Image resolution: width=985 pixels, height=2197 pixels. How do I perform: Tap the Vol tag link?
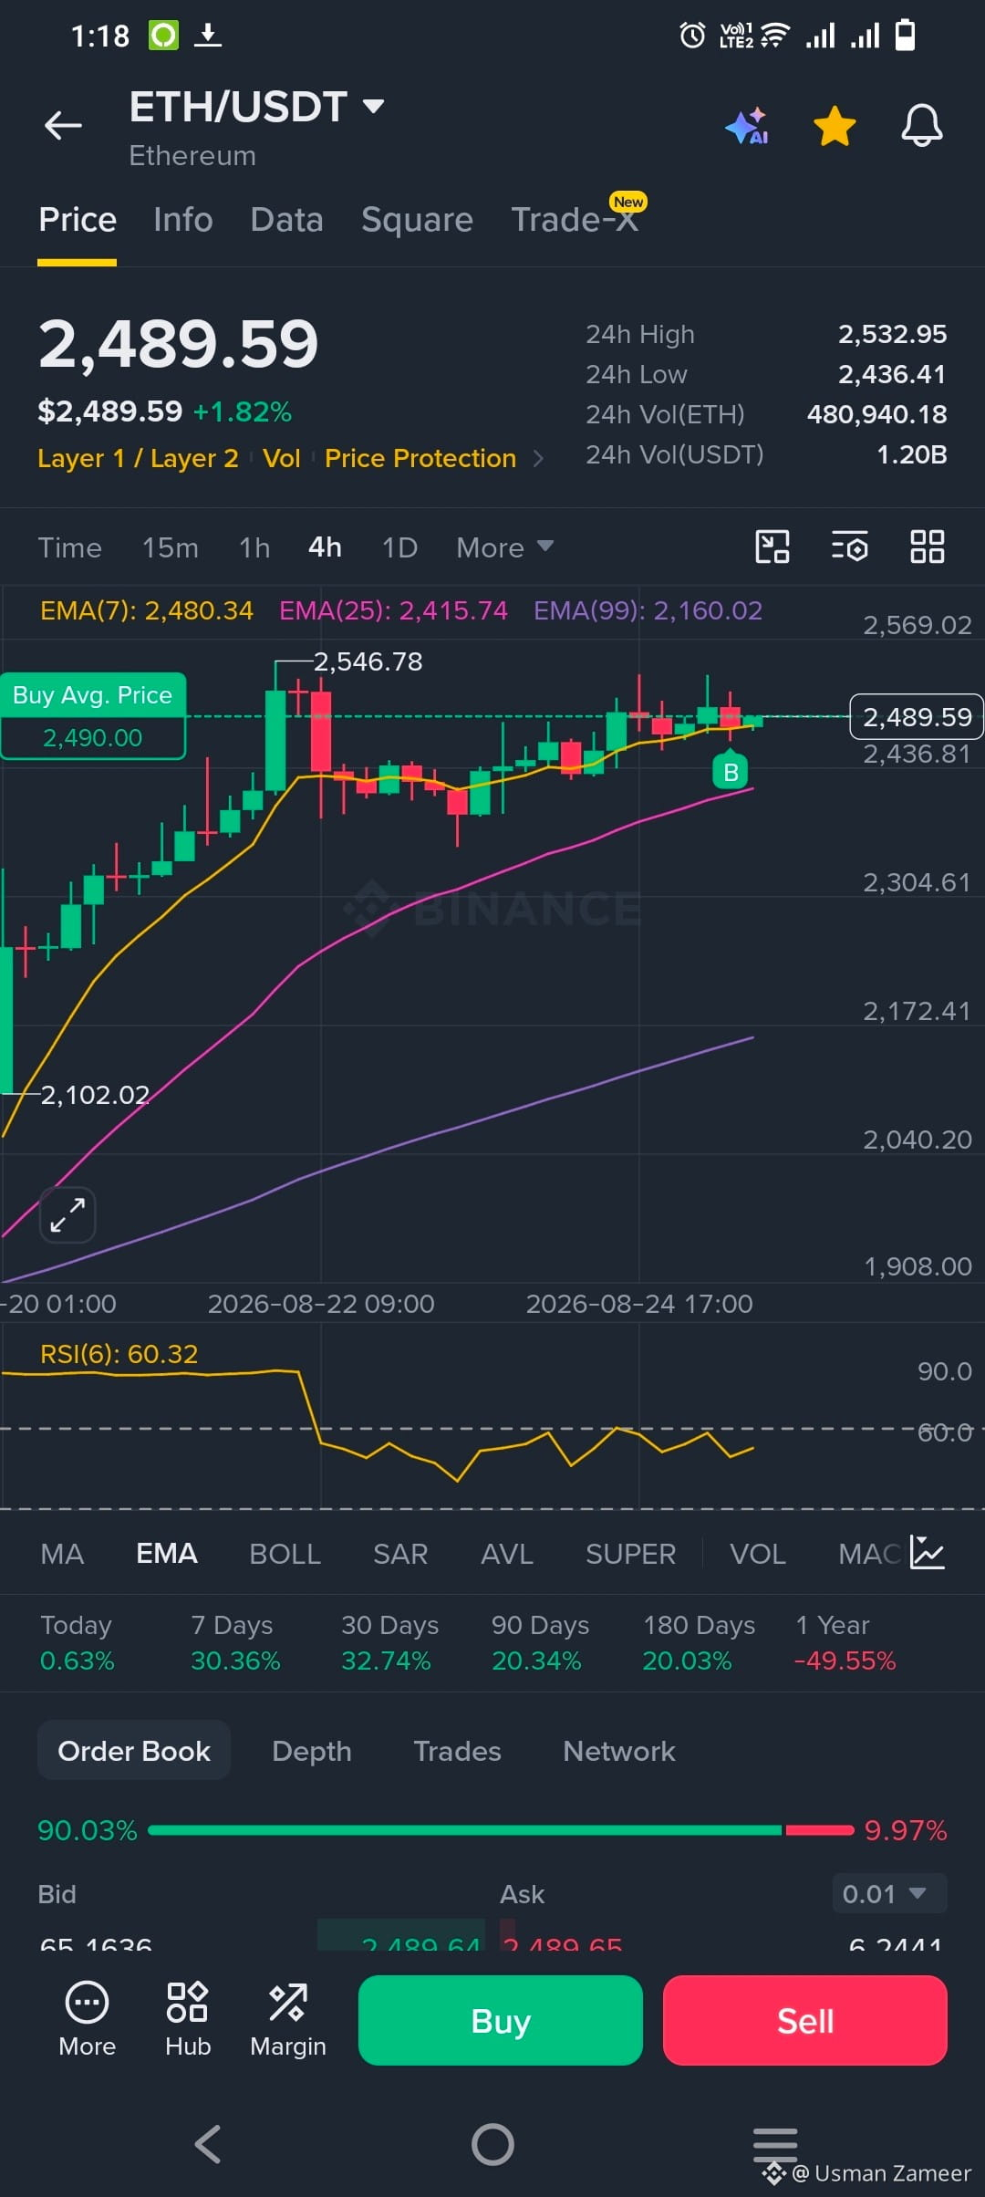coord(282,458)
